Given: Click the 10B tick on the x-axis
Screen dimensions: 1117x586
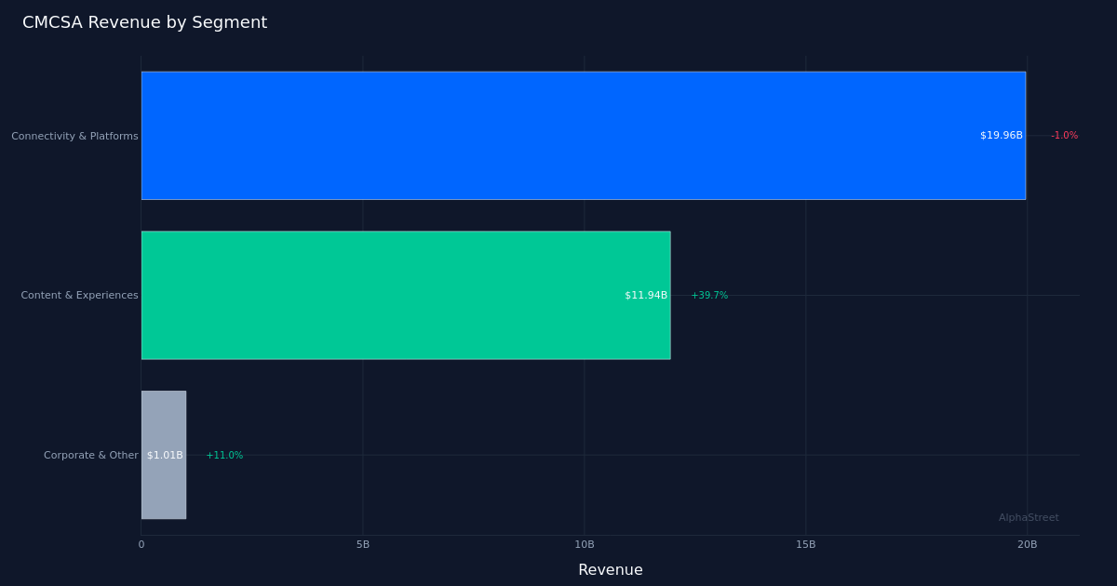Looking at the screenshot, I should click(585, 545).
